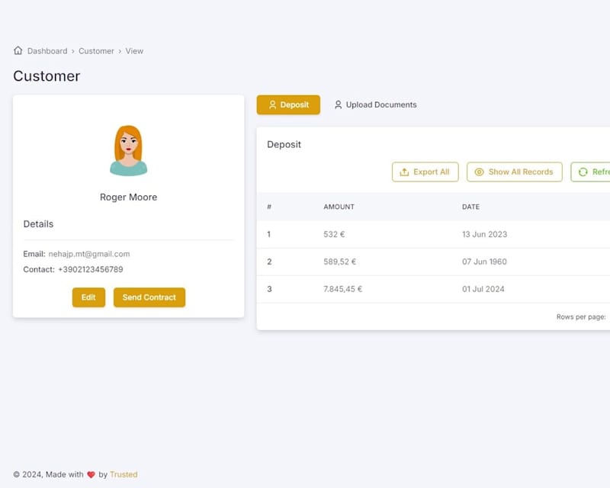
Task: Click the refresh arrows icon
Action: point(583,172)
